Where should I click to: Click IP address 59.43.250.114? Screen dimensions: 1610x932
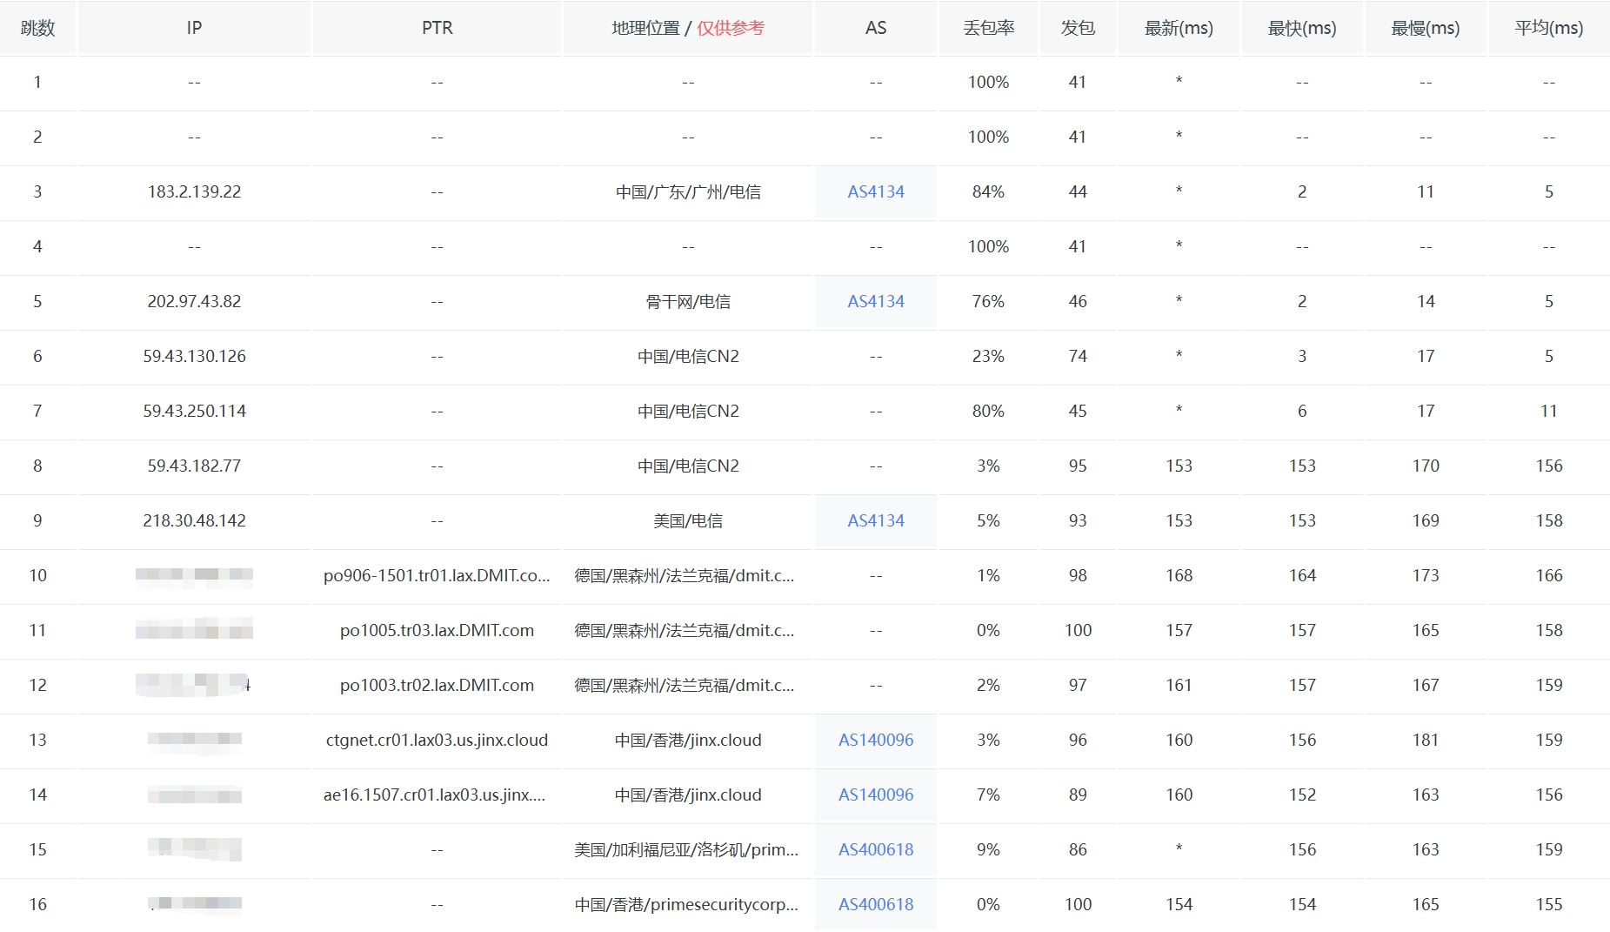pyautogui.click(x=194, y=411)
